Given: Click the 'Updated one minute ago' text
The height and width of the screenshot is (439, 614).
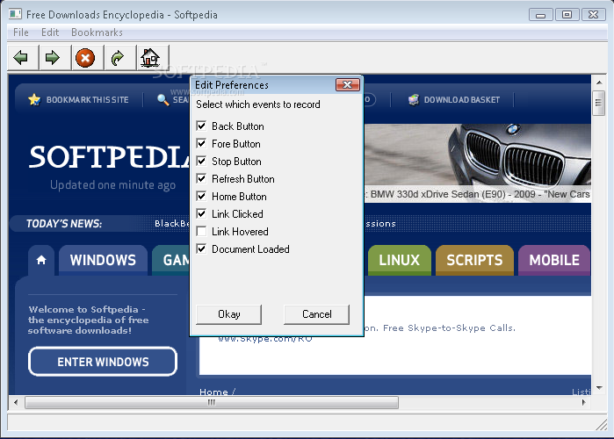Looking at the screenshot, I should click(112, 184).
